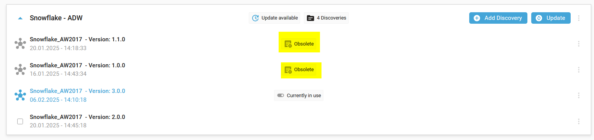Click the Update available badge
Viewport: 594px width, 140px height.
pyautogui.click(x=274, y=18)
